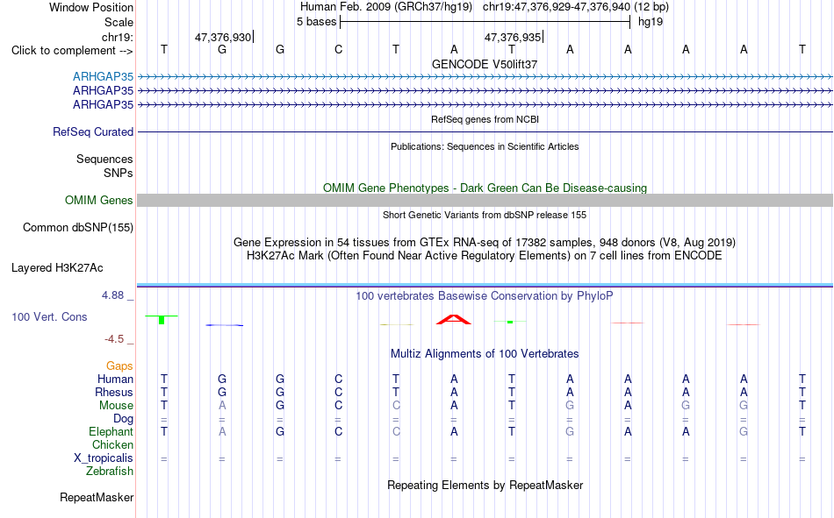Click the Window Position label
Viewport: 834px width, 518px height.
click(x=91, y=7)
